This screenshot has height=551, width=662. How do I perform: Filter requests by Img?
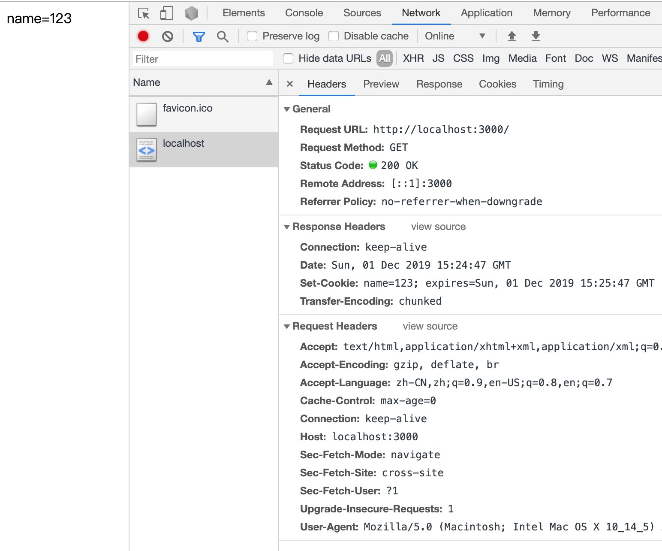pos(491,58)
